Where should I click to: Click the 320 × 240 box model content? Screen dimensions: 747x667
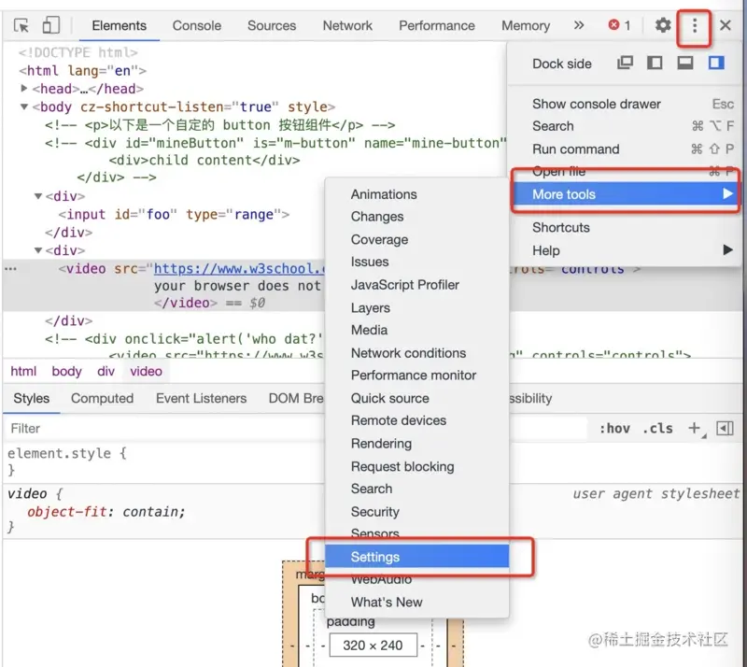tap(373, 646)
